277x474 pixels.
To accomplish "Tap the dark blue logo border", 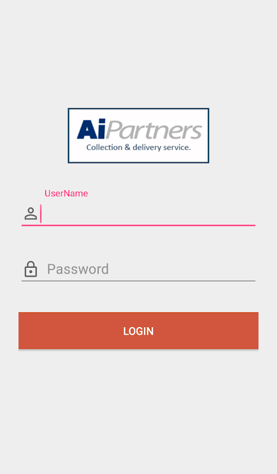I will click(x=138, y=108).
